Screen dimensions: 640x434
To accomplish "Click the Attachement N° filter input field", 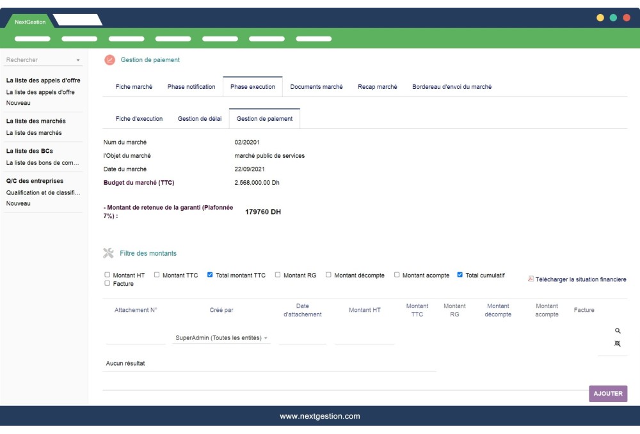I will click(135, 338).
